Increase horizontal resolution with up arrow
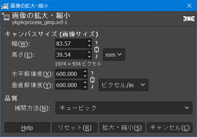197x137 pixels. [x=85, y=71]
